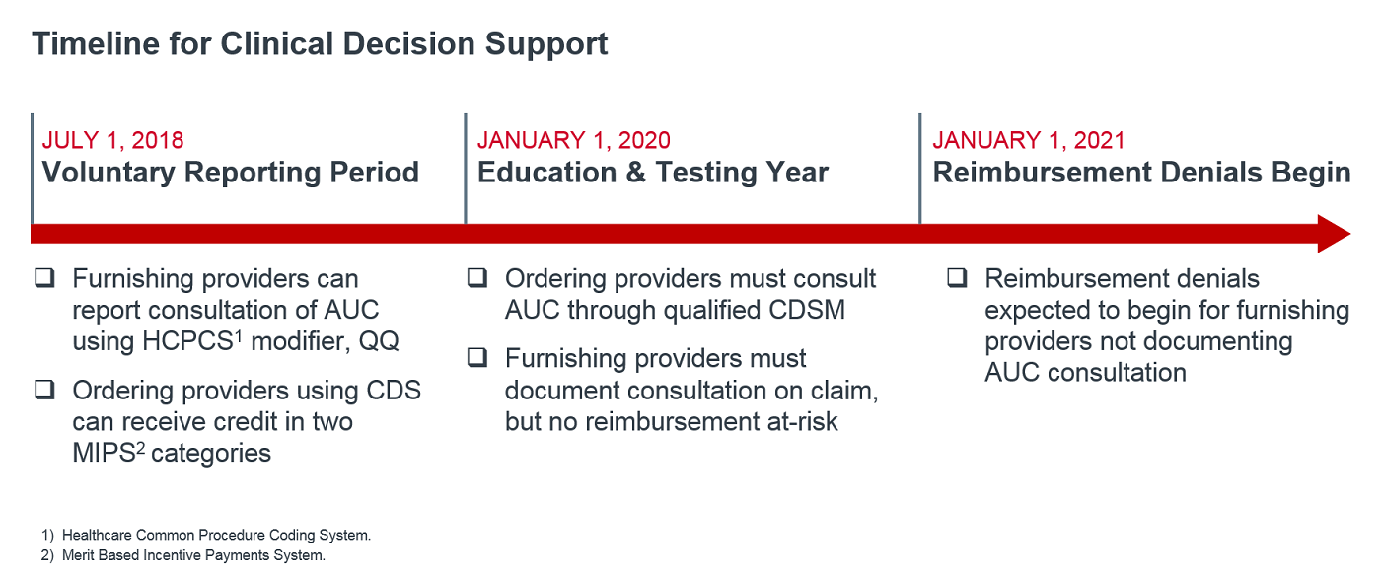Select the "JANUARY 1, 2021" date label
Image resolution: width=1381 pixels, height=579 pixels.
(1029, 141)
